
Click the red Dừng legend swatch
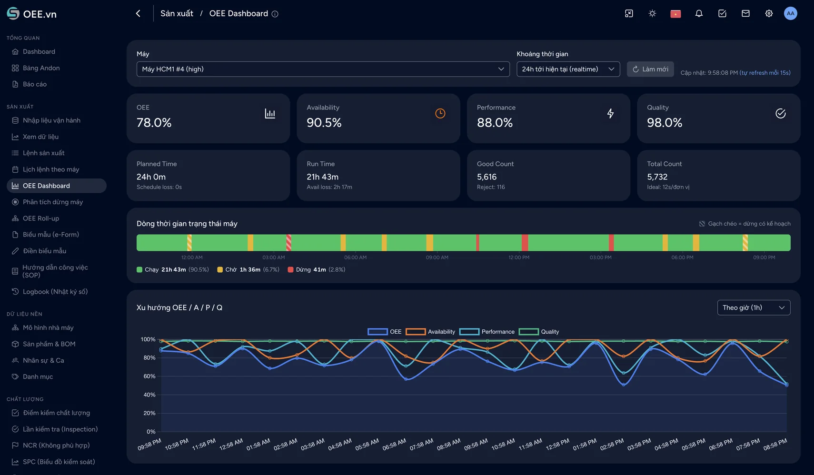[x=290, y=269]
